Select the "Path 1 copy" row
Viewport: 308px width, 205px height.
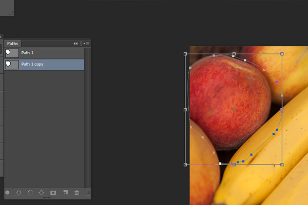44,65
